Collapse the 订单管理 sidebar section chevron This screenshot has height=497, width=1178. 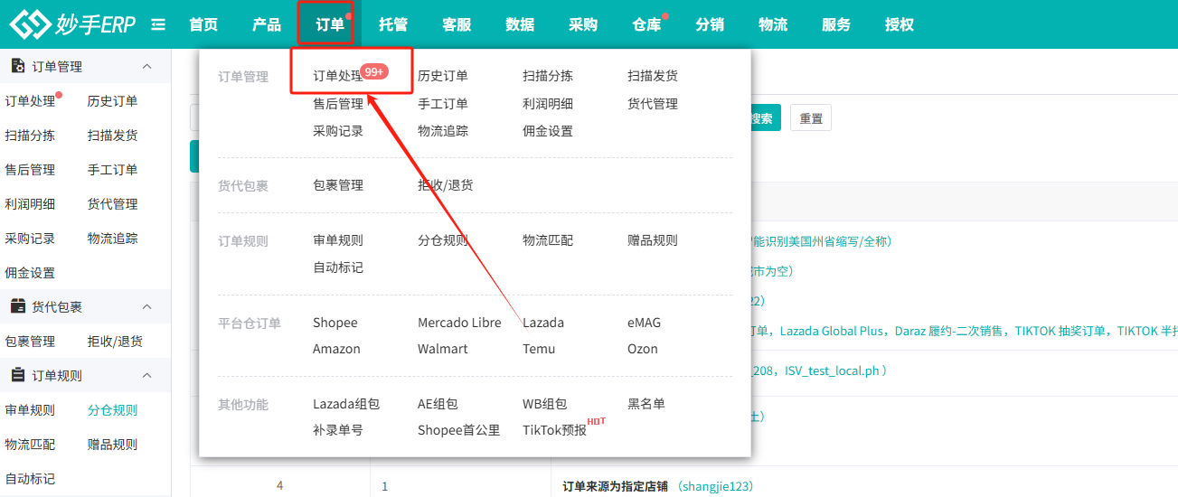click(x=147, y=67)
